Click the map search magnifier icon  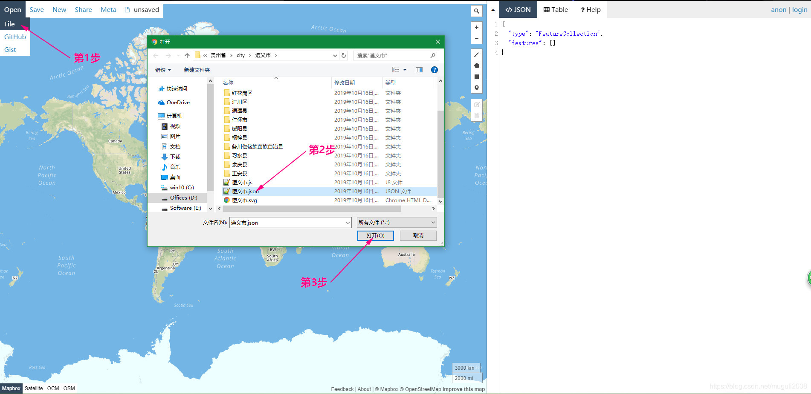pyautogui.click(x=476, y=11)
